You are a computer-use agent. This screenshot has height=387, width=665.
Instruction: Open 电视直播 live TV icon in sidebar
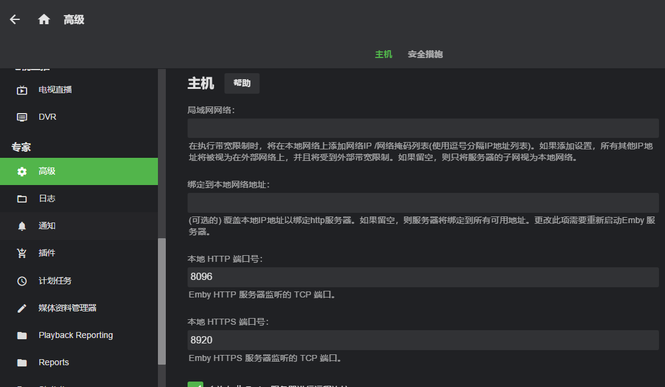click(22, 90)
